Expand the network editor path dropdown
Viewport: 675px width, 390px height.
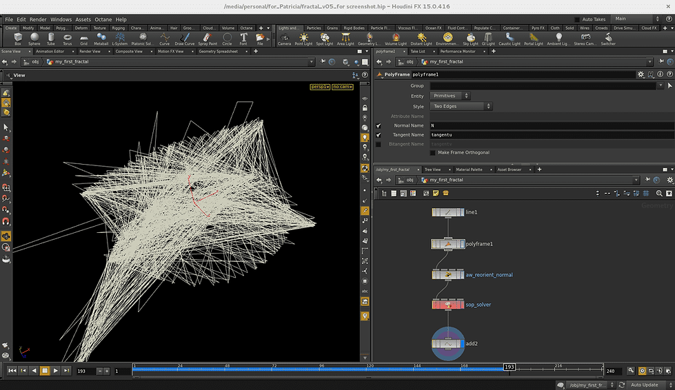[x=636, y=180]
